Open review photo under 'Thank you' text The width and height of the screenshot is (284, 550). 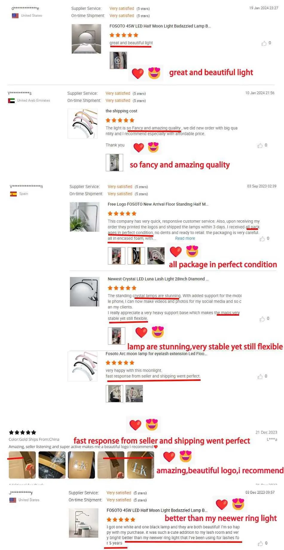tap(114, 163)
